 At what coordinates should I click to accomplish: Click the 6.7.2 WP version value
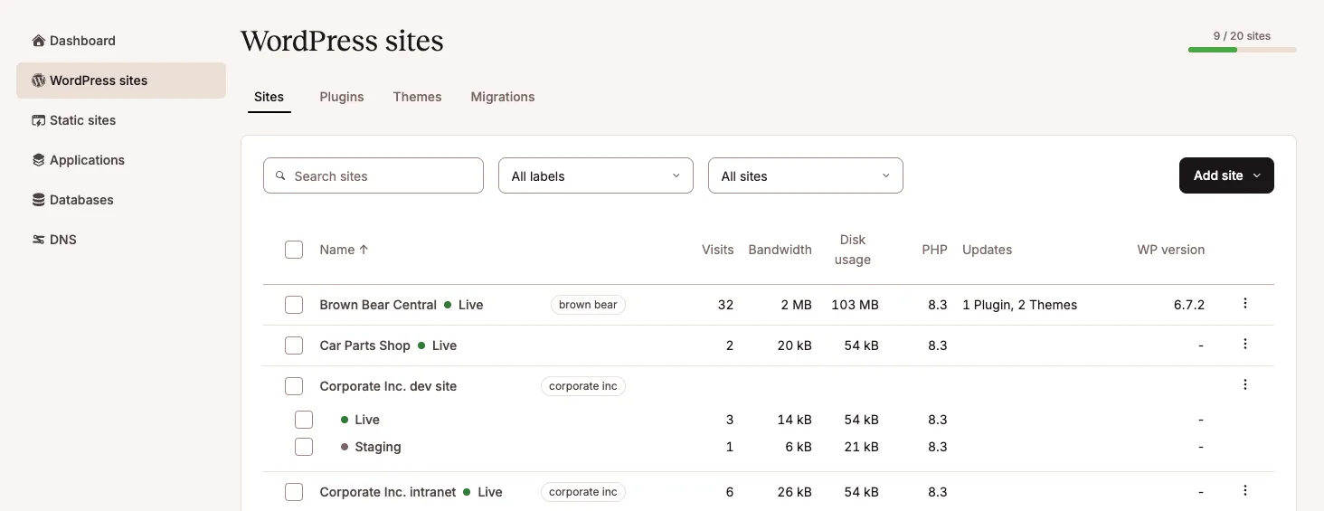[1189, 305]
